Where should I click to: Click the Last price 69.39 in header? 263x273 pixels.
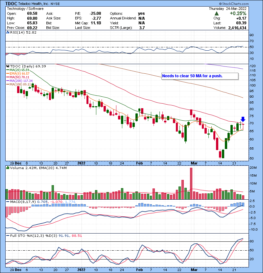[241, 23]
